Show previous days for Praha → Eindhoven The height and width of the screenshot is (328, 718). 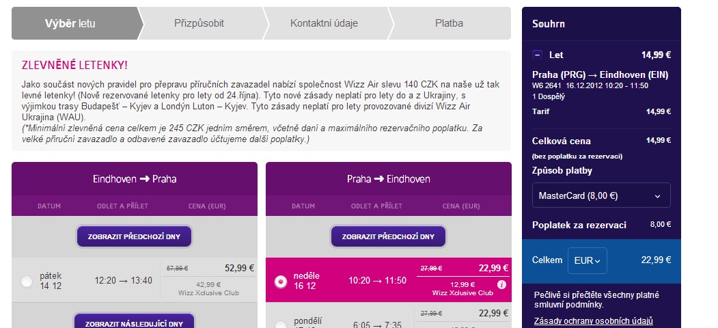[388, 236]
